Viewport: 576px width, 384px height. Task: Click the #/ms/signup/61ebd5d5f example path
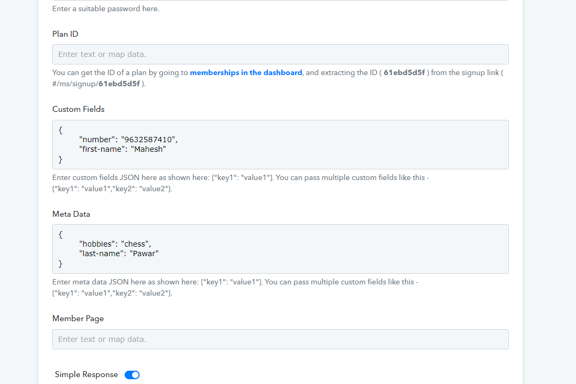(x=96, y=84)
